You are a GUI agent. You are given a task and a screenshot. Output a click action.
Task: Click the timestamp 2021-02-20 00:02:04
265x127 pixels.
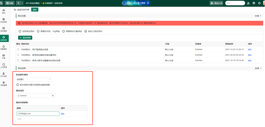pos(234,55)
